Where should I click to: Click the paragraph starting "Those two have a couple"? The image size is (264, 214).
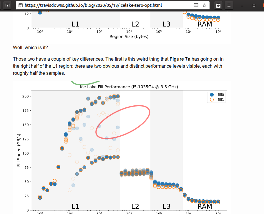118,66
